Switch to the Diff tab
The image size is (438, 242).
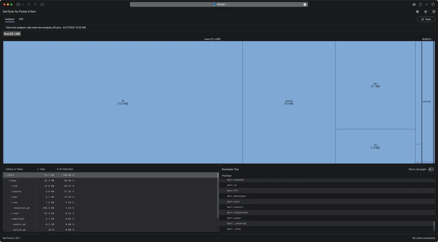[21, 19]
